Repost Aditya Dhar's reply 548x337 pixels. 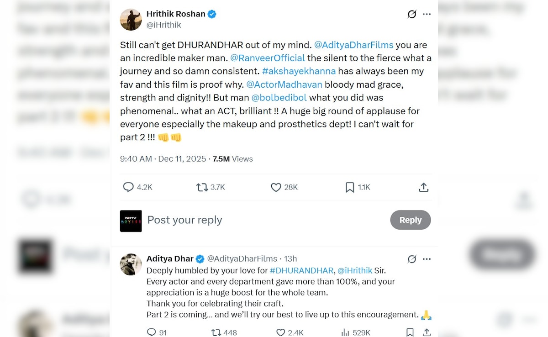click(216, 332)
